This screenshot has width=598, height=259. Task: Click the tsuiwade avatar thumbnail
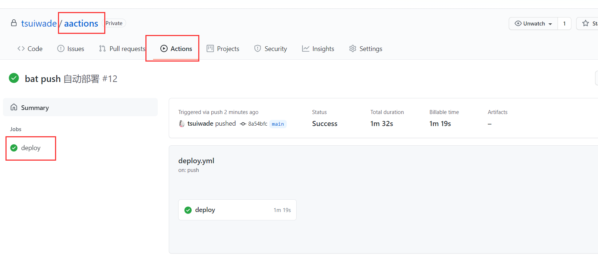(x=182, y=123)
